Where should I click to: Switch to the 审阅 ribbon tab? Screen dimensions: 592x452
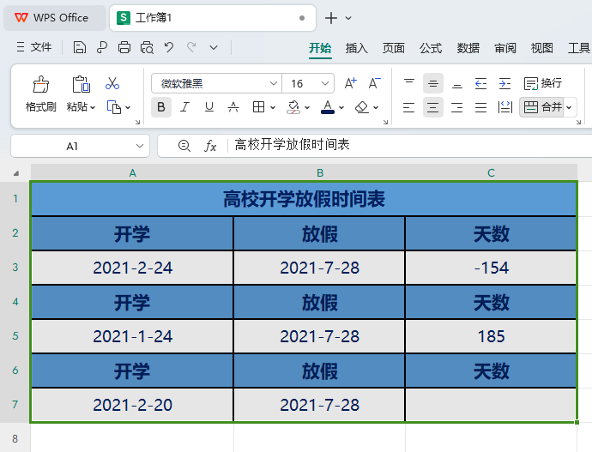pos(505,48)
